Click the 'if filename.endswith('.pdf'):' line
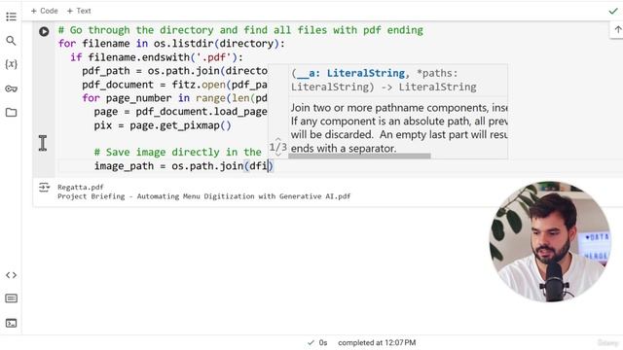This screenshot has width=623, height=350. click(157, 57)
